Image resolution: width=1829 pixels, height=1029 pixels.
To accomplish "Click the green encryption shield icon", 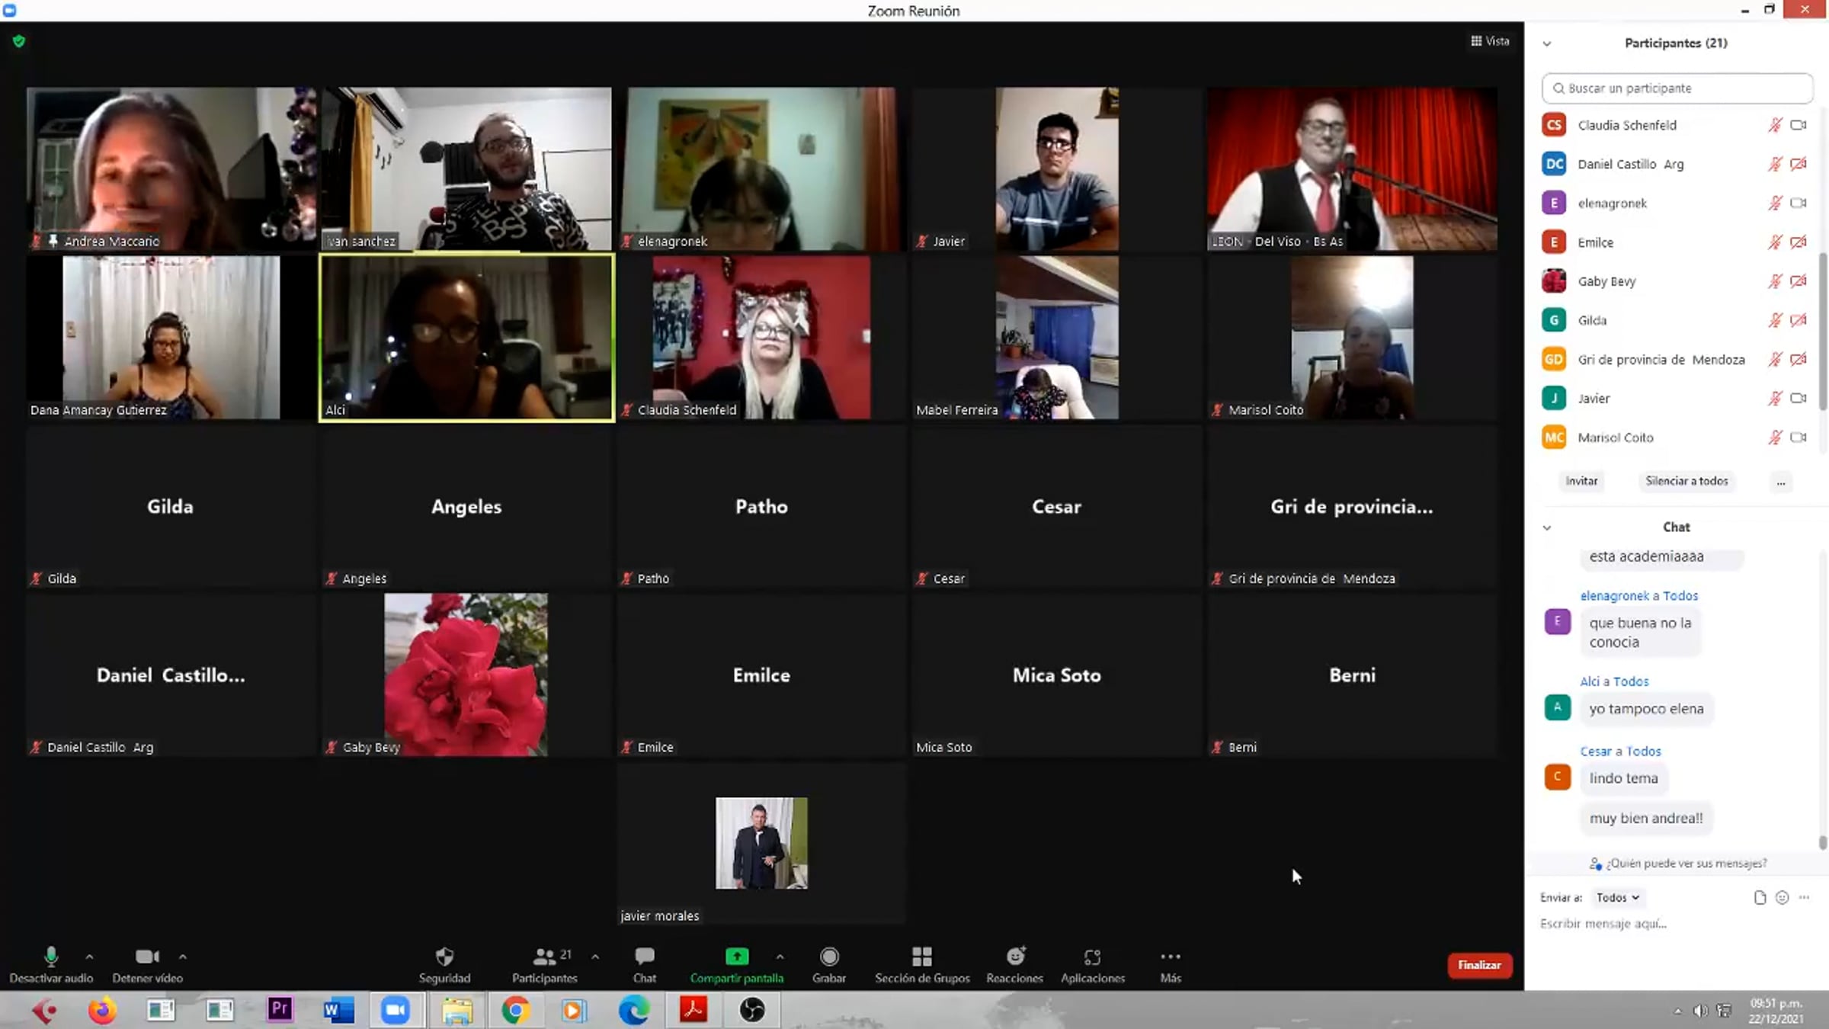I will [19, 41].
